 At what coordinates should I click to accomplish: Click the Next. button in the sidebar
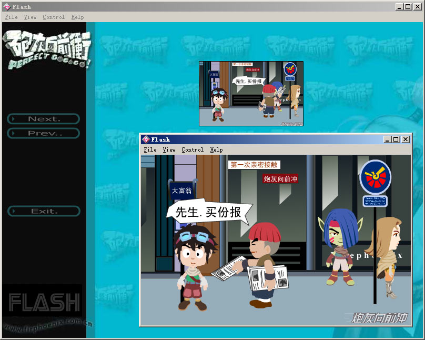pos(44,119)
